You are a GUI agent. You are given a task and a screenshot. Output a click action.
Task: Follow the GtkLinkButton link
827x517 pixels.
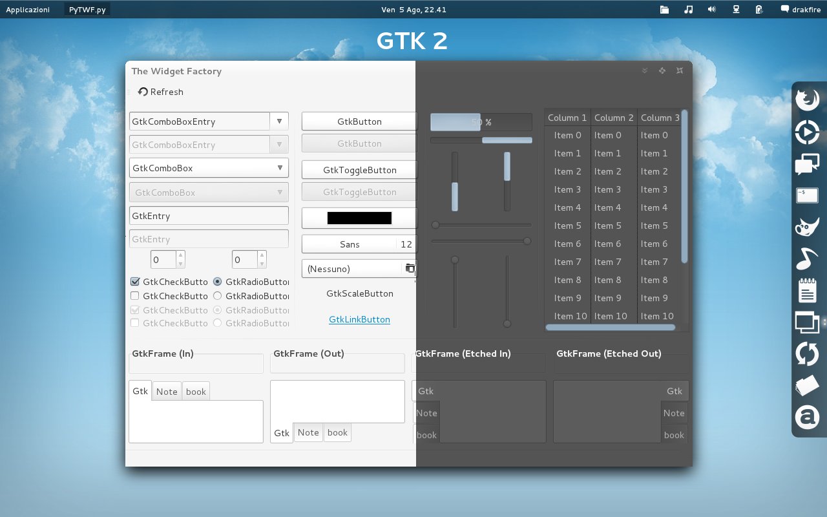[x=359, y=319]
